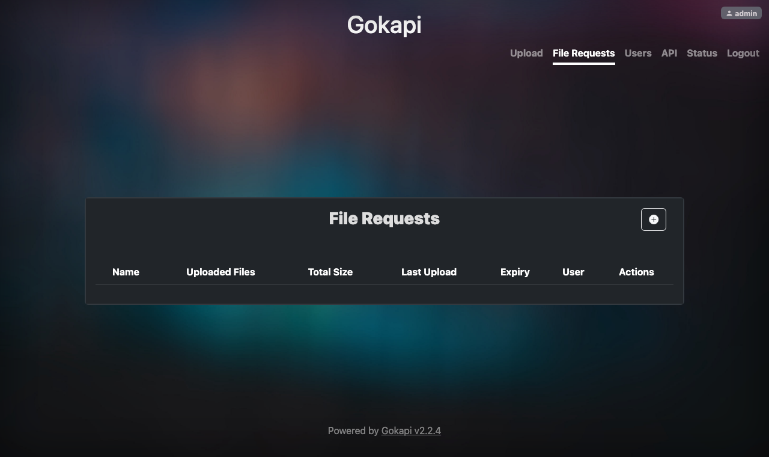Screen dimensions: 769x457
Task: Open the API menu item
Action: click(669, 53)
